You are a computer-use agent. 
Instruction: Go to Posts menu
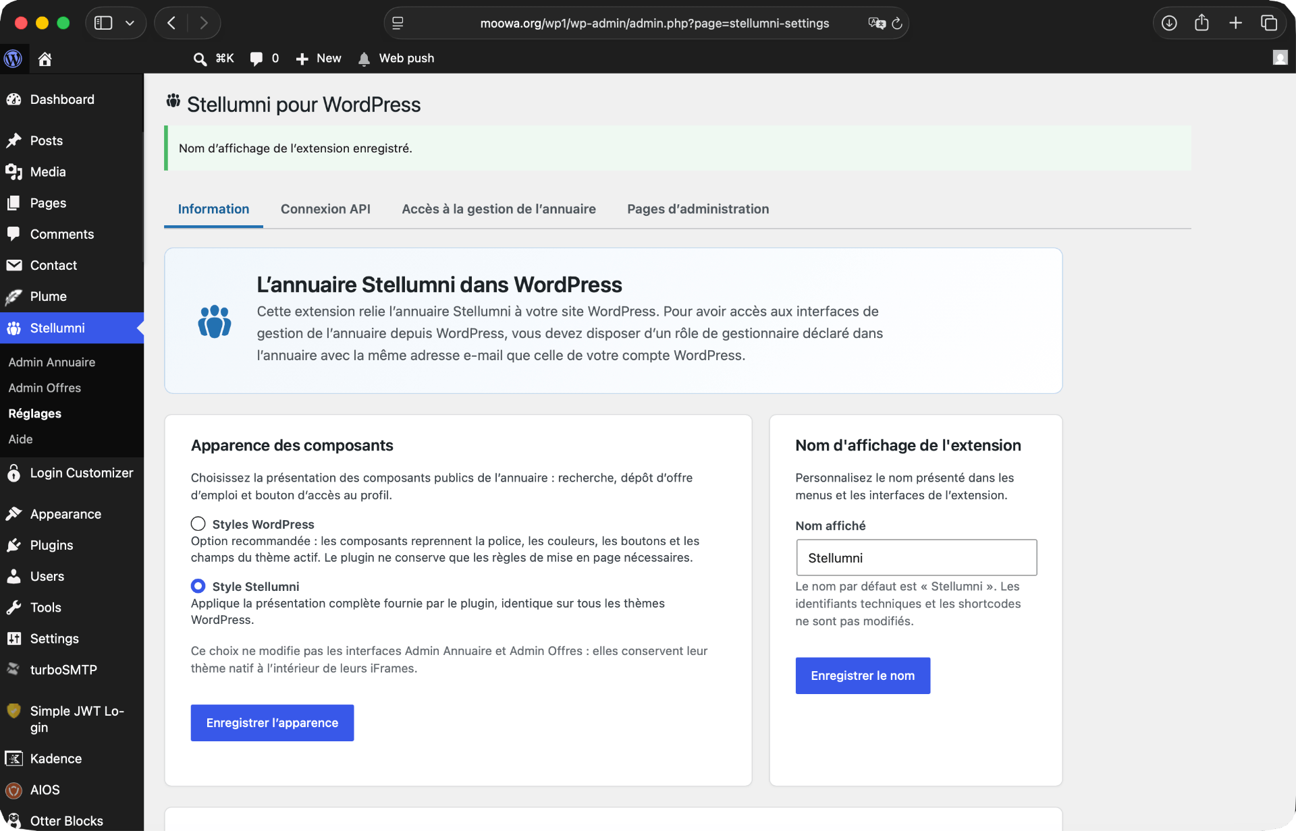(x=72, y=140)
